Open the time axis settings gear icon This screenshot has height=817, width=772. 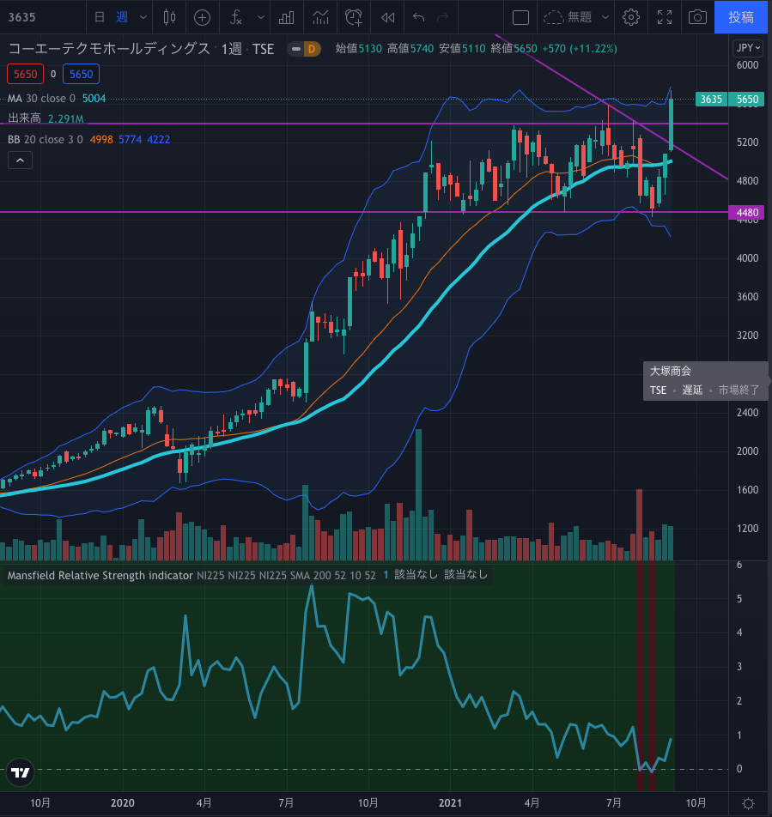pyautogui.click(x=748, y=803)
